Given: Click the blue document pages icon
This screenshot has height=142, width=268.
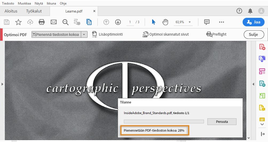Looking at the screenshot, I should [89, 22].
